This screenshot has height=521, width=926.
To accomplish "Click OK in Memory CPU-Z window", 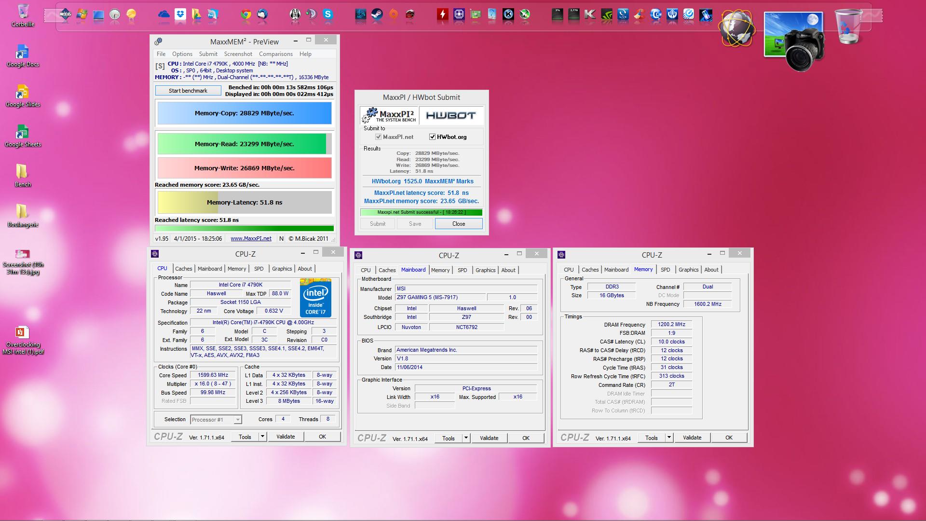I will pos(729,438).
